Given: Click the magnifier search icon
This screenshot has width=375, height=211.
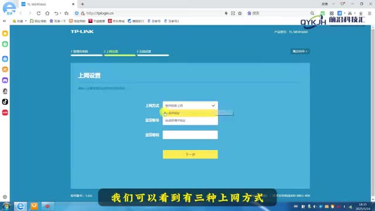Looking at the screenshot, I should (312, 13).
